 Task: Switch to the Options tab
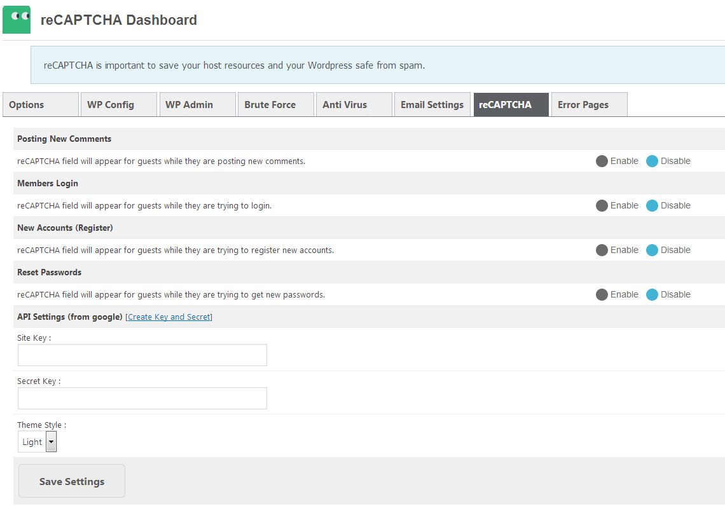coord(41,105)
